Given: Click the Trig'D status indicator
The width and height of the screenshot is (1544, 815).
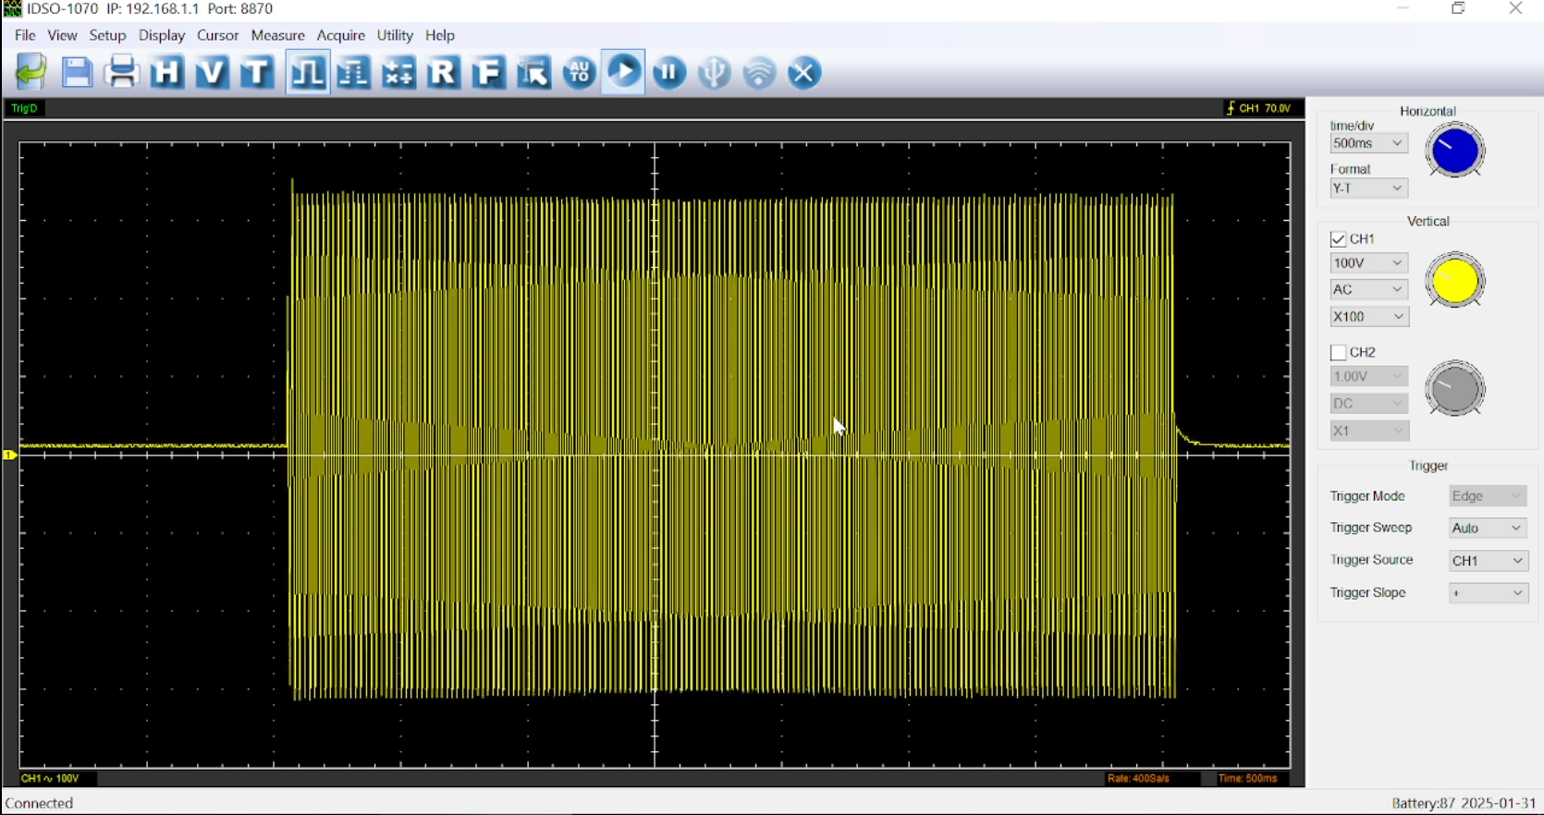Looking at the screenshot, I should (x=24, y=108).
